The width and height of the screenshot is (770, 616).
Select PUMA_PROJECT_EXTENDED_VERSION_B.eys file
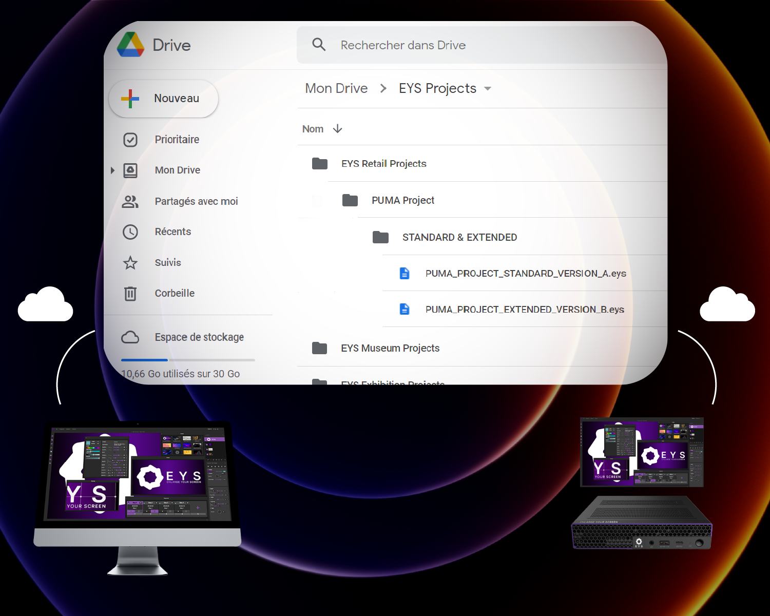click(x=525, y=309)
